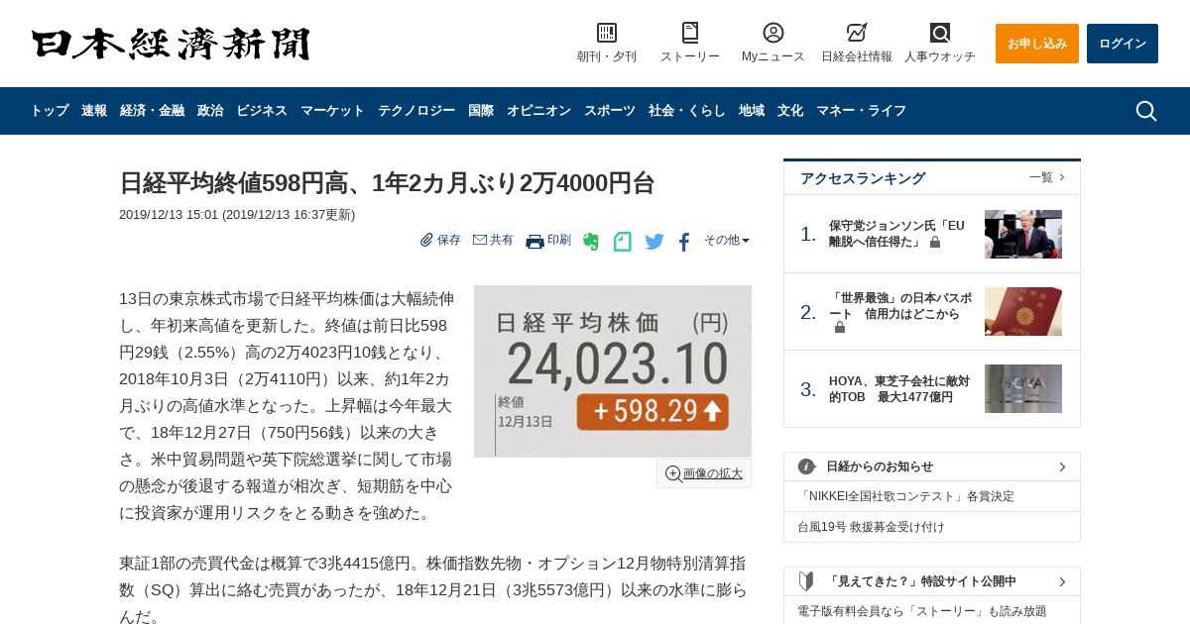Click the アクセスランキング heading
Image resolution: width=1190 pixels, height=624 pixels.
863,178
